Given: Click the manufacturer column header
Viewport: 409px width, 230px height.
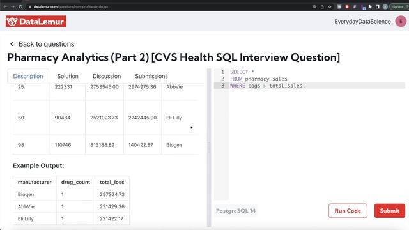Looking at the screenshot, I should [x=35, y=182].
